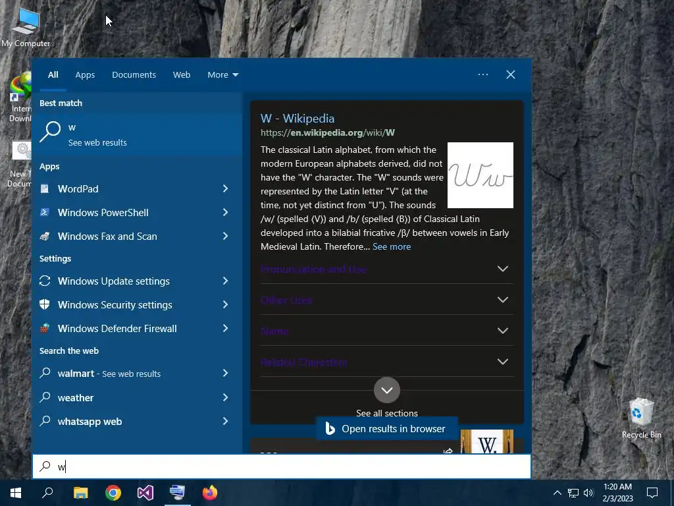
Task: Open File Explorer from the taskbar
Action: point(81,493)
